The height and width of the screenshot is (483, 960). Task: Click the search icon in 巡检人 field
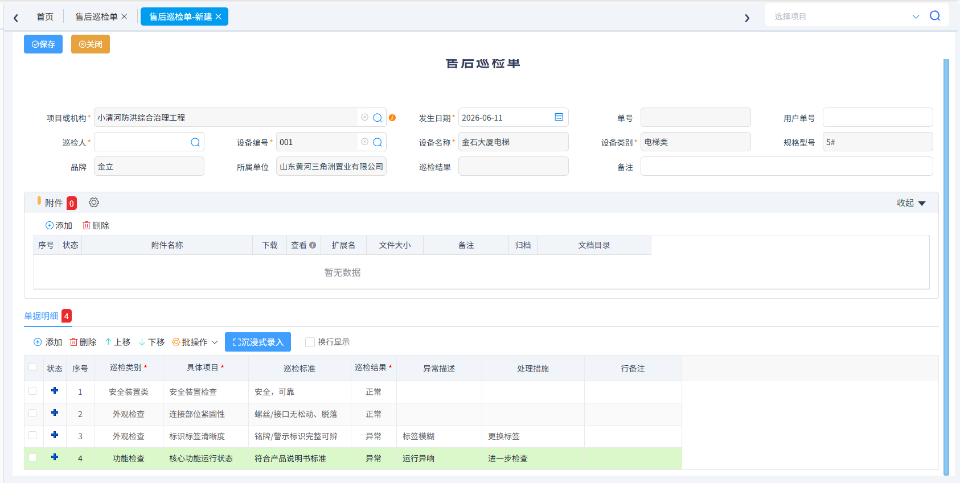click(x=195, y=142)
